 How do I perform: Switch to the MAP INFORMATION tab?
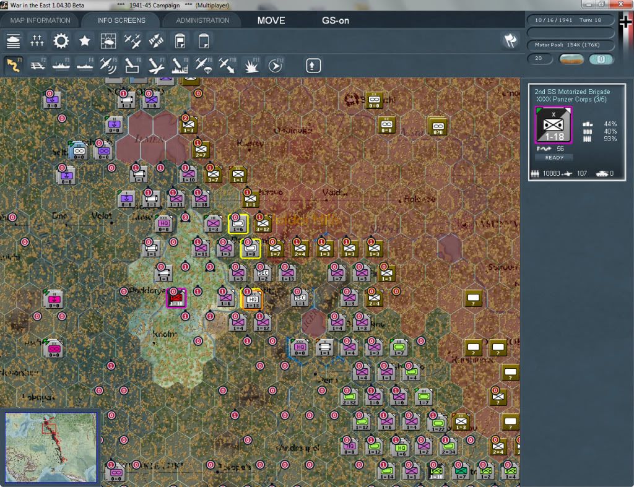(x=40, y=20)
